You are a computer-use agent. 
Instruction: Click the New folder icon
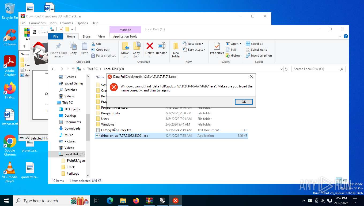pos(176,46)
